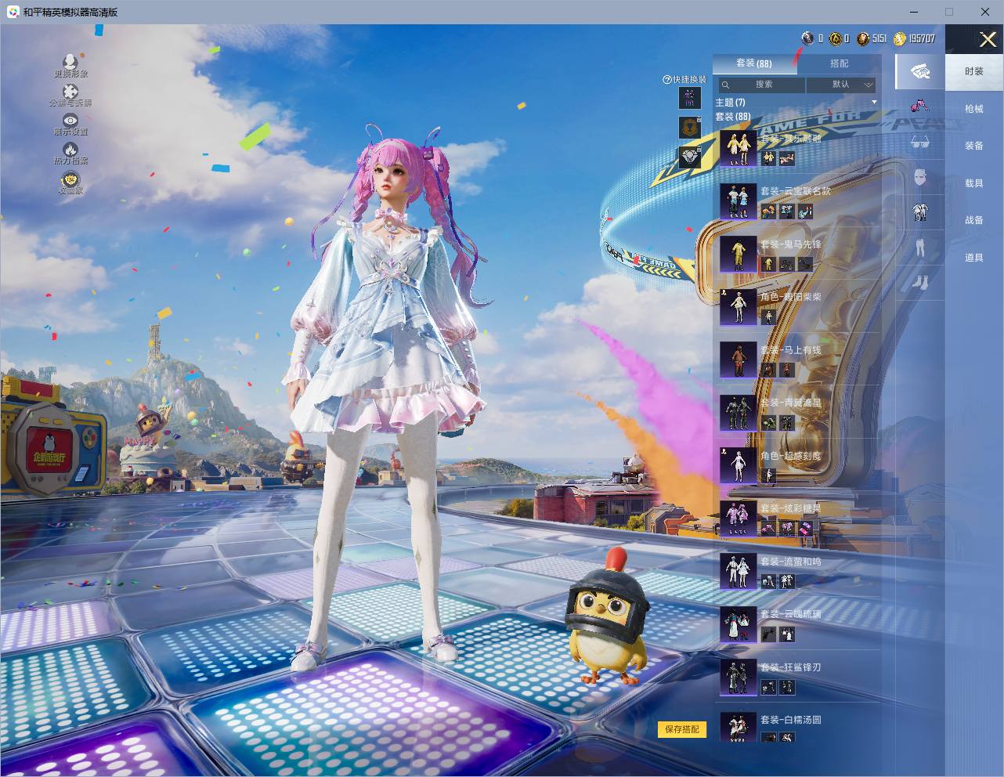Select the pants category icon
Viewport: 1004px width, 777px height.
click(920, 248)
